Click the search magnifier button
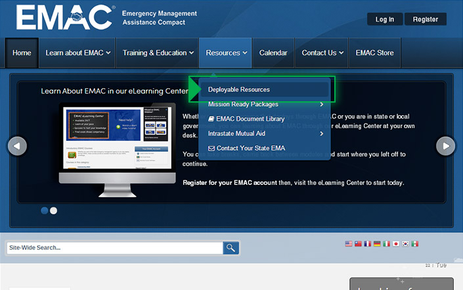Image resolution: width=463 pixels, height=290 pixels. pos(231,248)
